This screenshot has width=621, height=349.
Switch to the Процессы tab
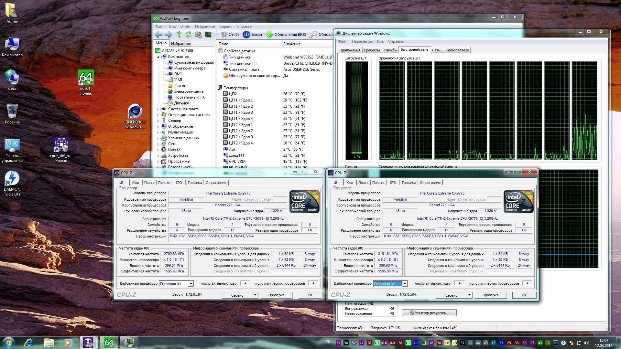click(372, 50)
